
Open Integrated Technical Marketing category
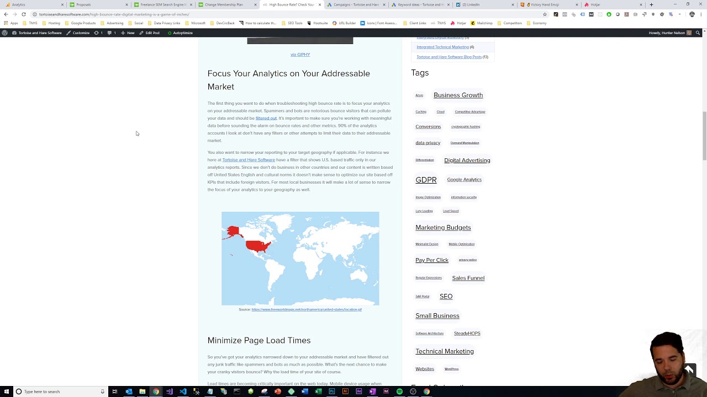[x=442, y=47]
